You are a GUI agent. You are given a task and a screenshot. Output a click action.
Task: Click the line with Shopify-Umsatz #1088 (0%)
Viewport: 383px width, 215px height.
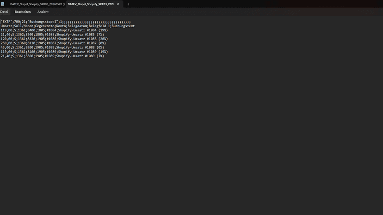[x=52, y=47]
